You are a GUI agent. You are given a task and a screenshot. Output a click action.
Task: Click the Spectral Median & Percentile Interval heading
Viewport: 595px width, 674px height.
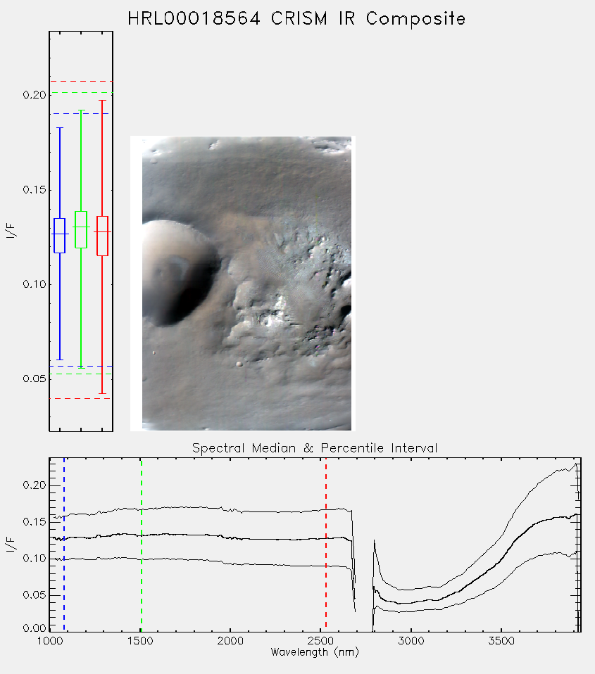tap(315, 448)
